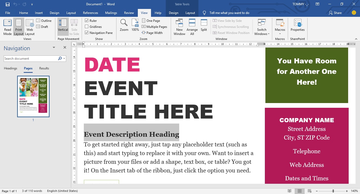The image size is (360, 194).
Task: Select Web Layout view
Action: pyautogui.click(x=30, y=27)
